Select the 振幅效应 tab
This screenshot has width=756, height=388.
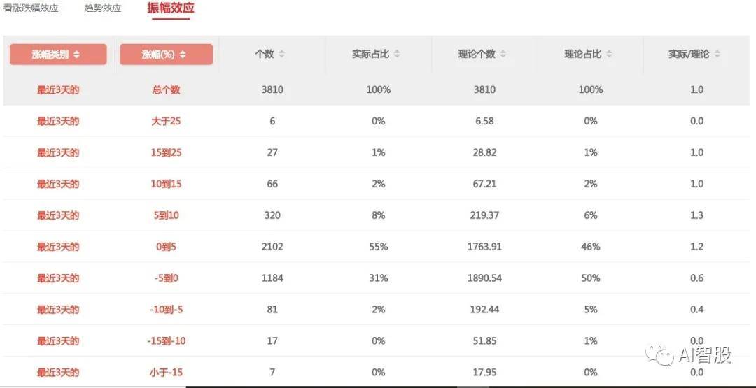coord(171,8)
